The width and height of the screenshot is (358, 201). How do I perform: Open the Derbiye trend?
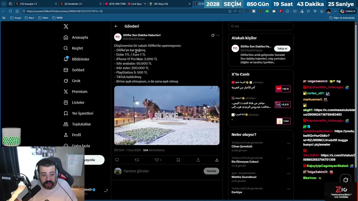237,192
